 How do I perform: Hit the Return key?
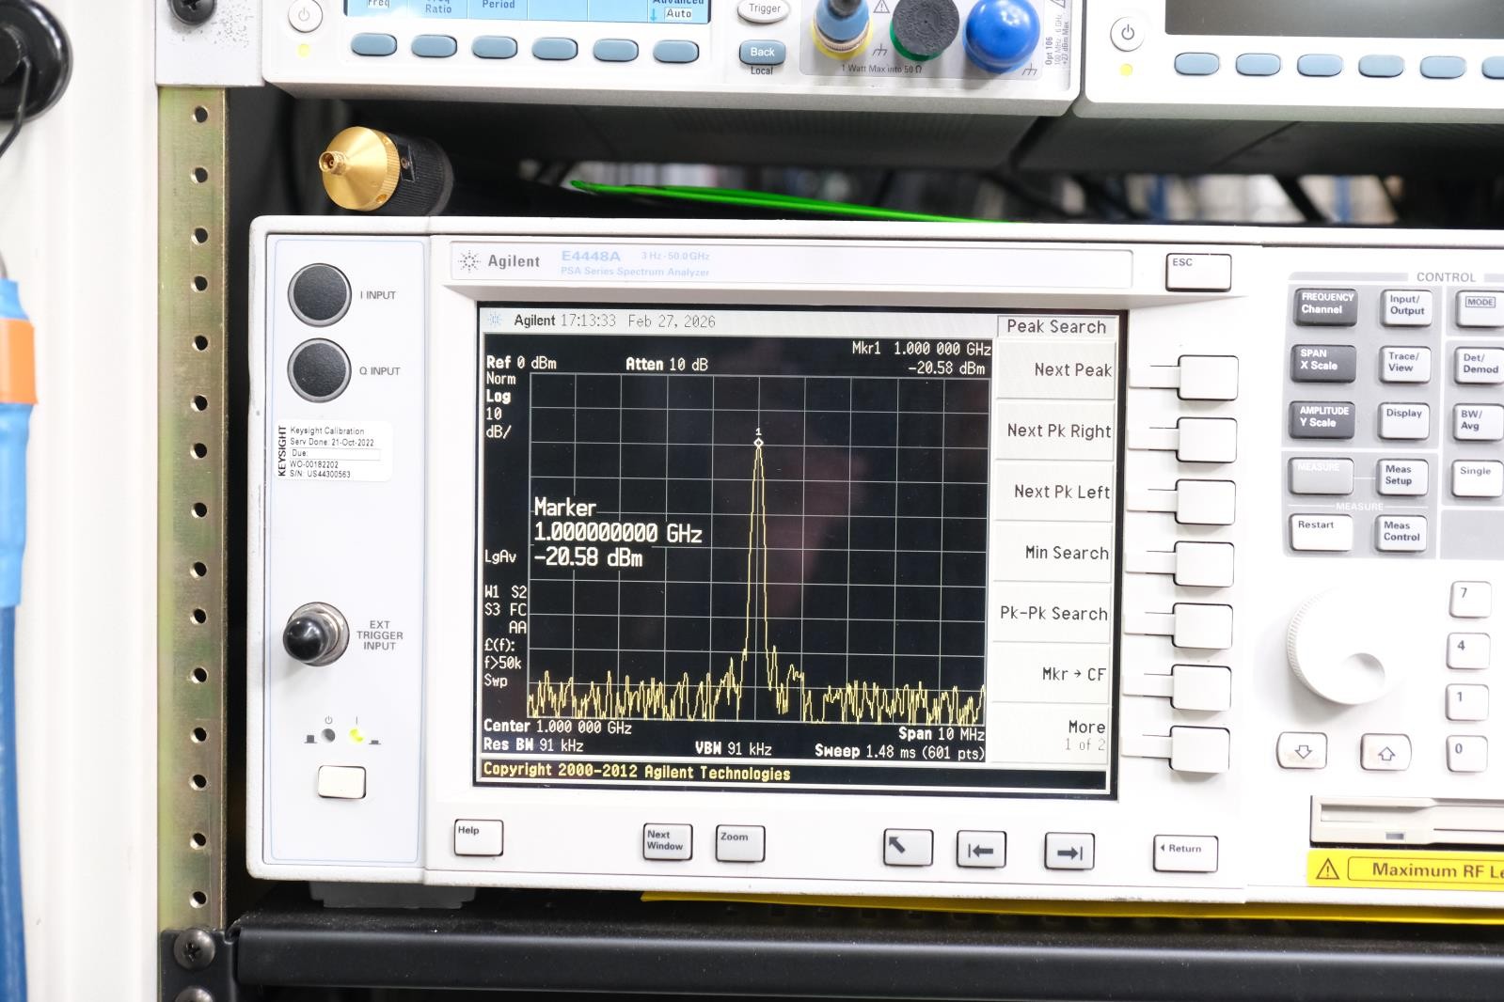tap(1185, 853)
